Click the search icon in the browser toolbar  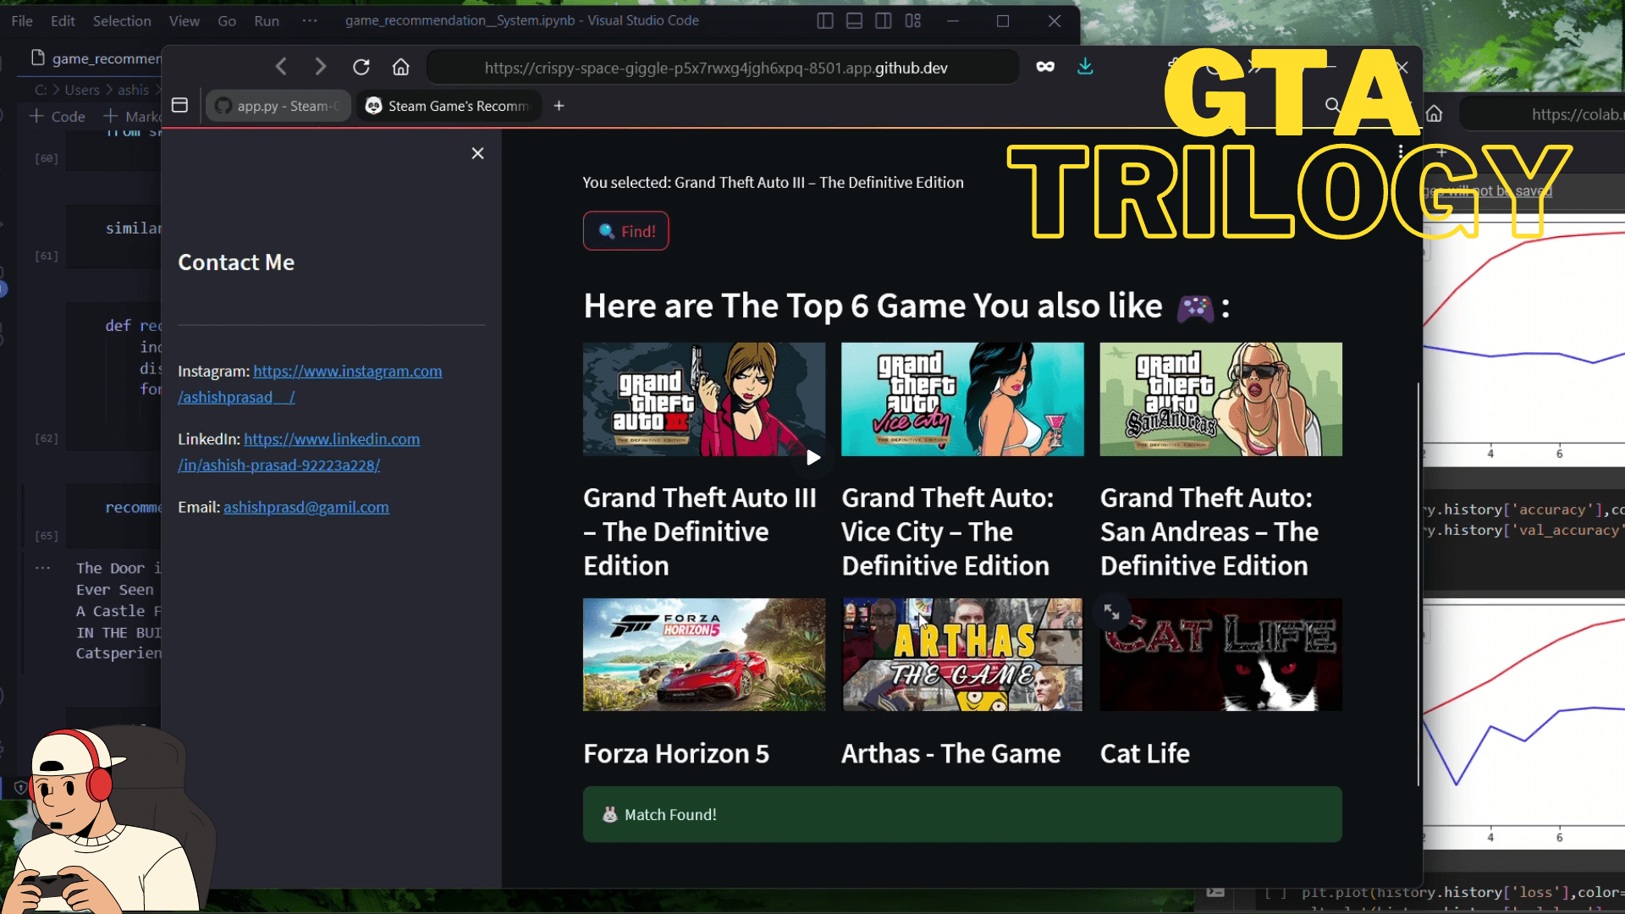(1332, 105)
